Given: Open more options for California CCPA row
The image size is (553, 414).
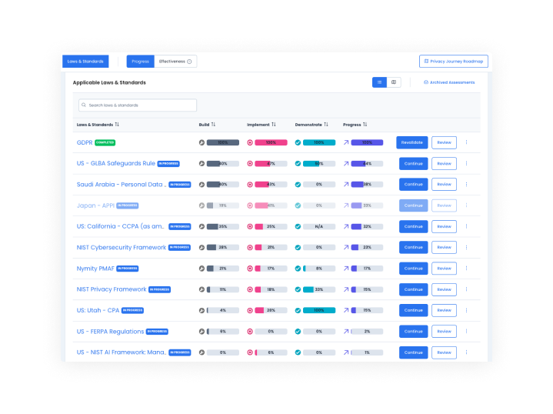Looking at the screenshot, I should click(466, 226).
